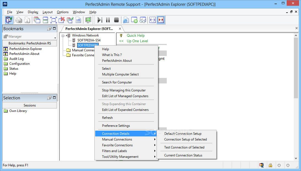Click the windows icon with green arrow
This screenshot has width=301, height=171.
(70, 20)
